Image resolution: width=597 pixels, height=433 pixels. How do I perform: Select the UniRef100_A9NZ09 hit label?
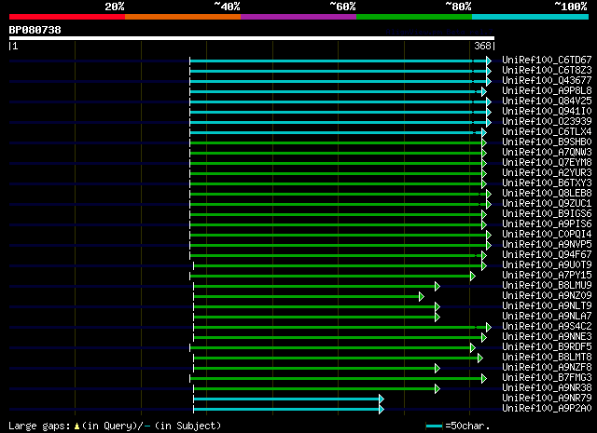pos(547,296)
